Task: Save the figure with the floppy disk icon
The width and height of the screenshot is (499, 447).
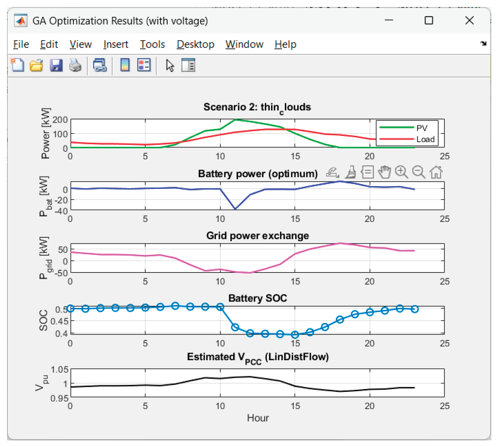Action: 56,65
